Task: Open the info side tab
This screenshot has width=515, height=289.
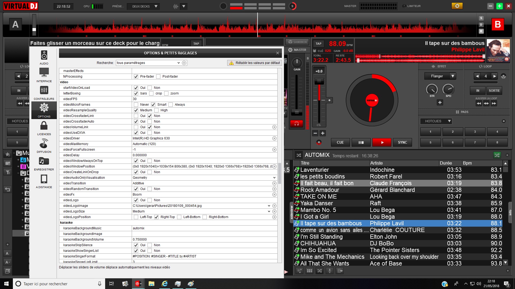Action: (x=510, y=213)
